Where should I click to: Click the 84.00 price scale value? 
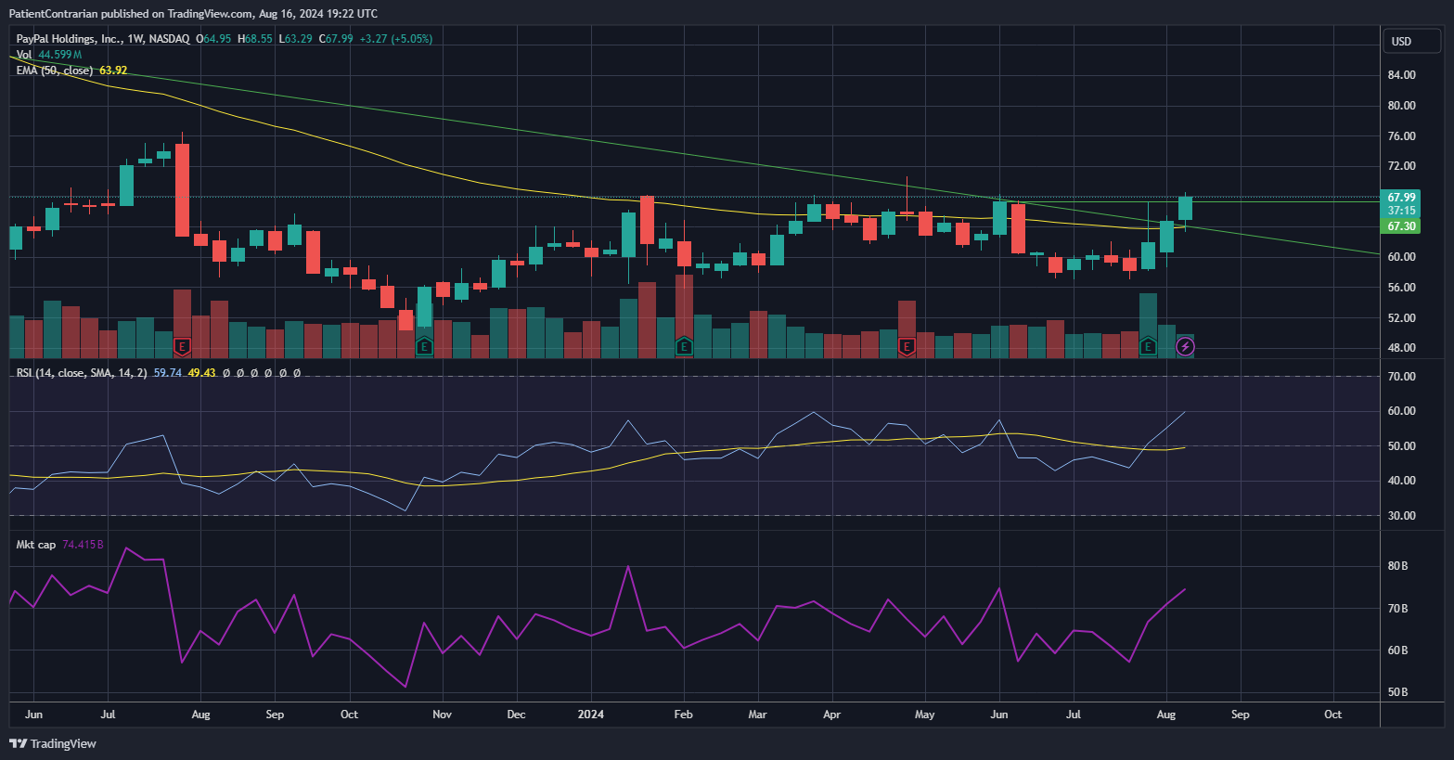coord(1401,75)
